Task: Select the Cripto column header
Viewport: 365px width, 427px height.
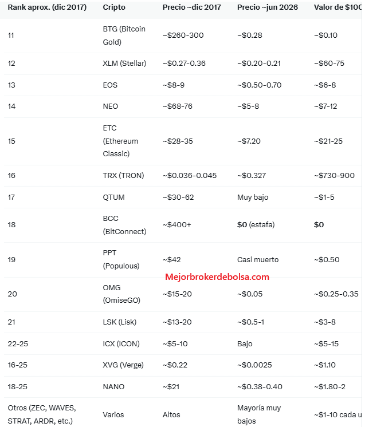Action: click(x=114, y=7)
